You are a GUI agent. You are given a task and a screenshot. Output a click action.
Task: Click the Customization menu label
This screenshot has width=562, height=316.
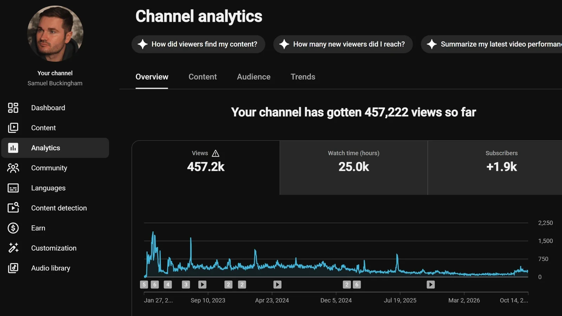54,248
